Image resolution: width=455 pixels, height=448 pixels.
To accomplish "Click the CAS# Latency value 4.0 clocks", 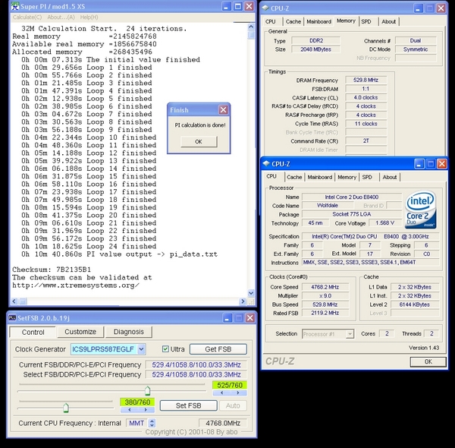I will pos(366,98).
